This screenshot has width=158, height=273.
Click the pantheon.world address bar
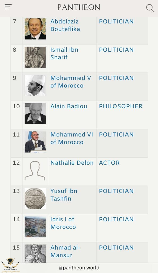tap(79, 268)
